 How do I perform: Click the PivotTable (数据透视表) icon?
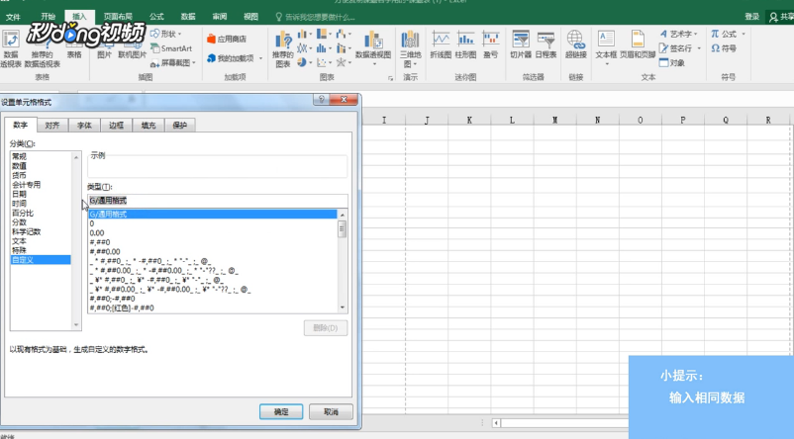point(10,48)
